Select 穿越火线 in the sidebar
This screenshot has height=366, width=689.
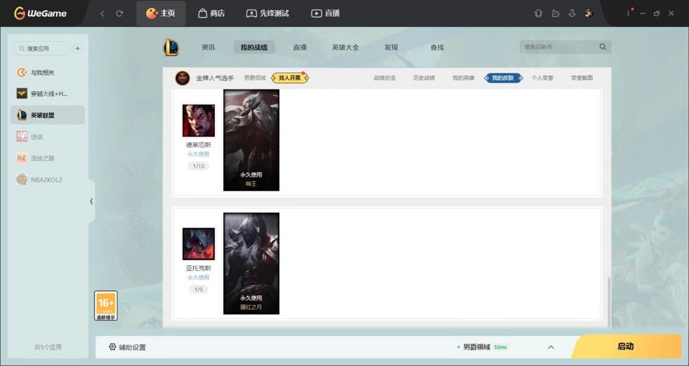pyautogui.click(x=47, y=94)
